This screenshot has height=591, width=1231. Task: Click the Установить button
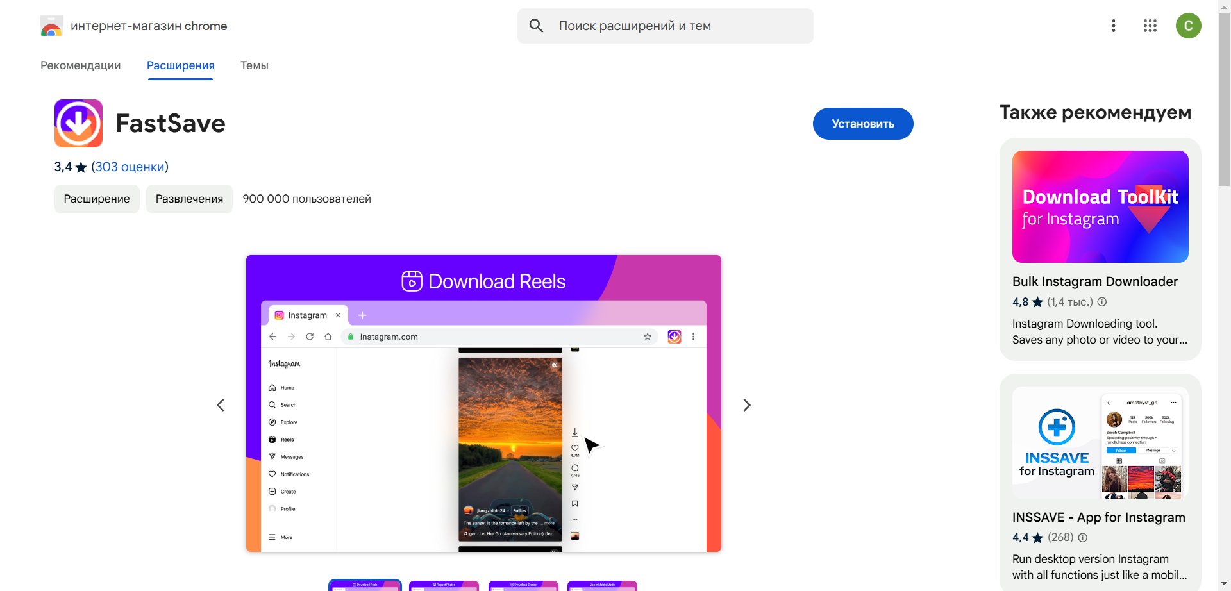click(863, 124)
